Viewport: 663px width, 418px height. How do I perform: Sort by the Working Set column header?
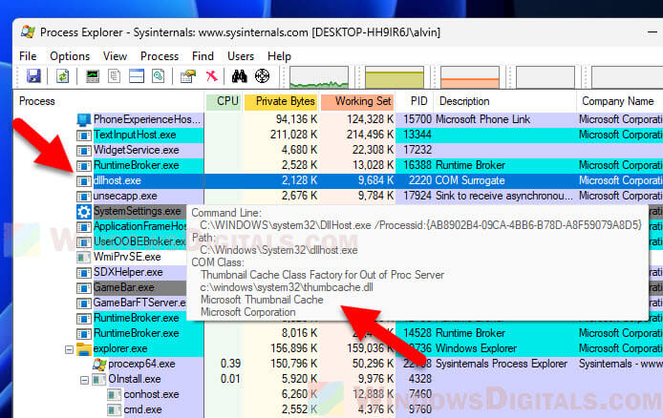click(357, 101)
